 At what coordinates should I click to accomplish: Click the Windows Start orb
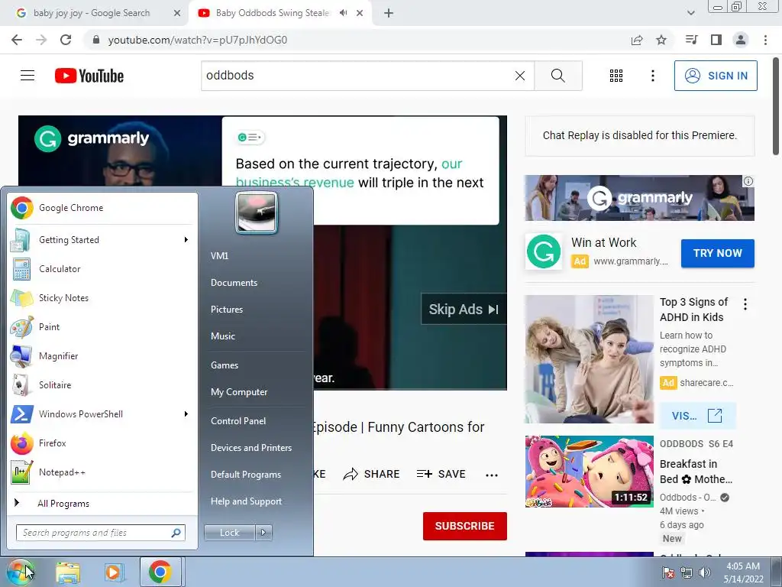click(x=20, y=572)
